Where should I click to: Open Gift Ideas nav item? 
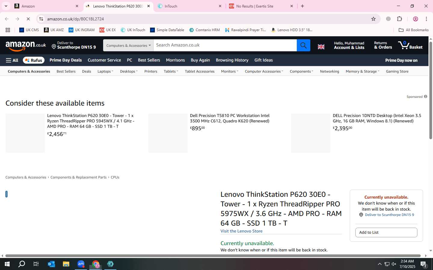point(263,60)
